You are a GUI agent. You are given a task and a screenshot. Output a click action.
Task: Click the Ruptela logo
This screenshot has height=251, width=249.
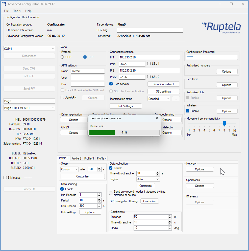pyautogui.click(x=221, y=28)
